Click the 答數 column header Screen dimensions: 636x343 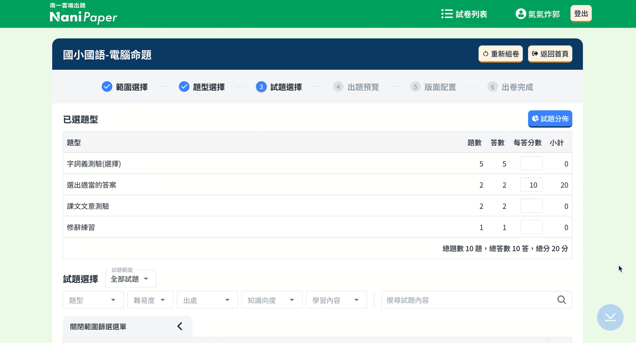(x=498, y=142)
